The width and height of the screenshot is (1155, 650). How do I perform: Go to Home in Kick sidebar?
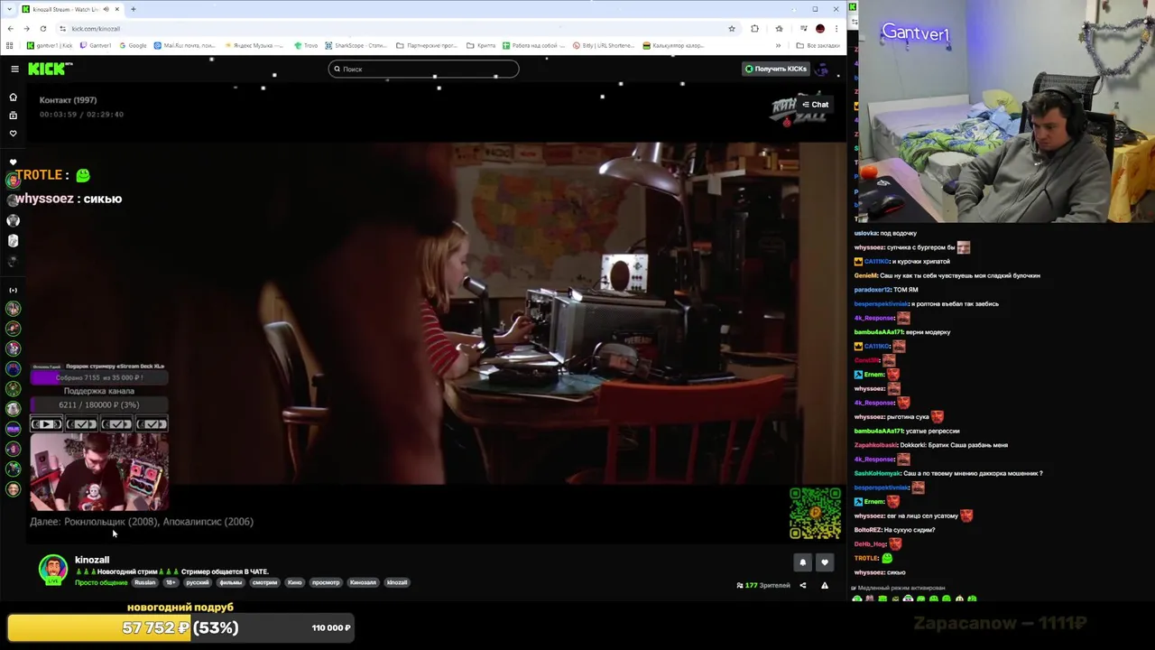click(13, 97)
